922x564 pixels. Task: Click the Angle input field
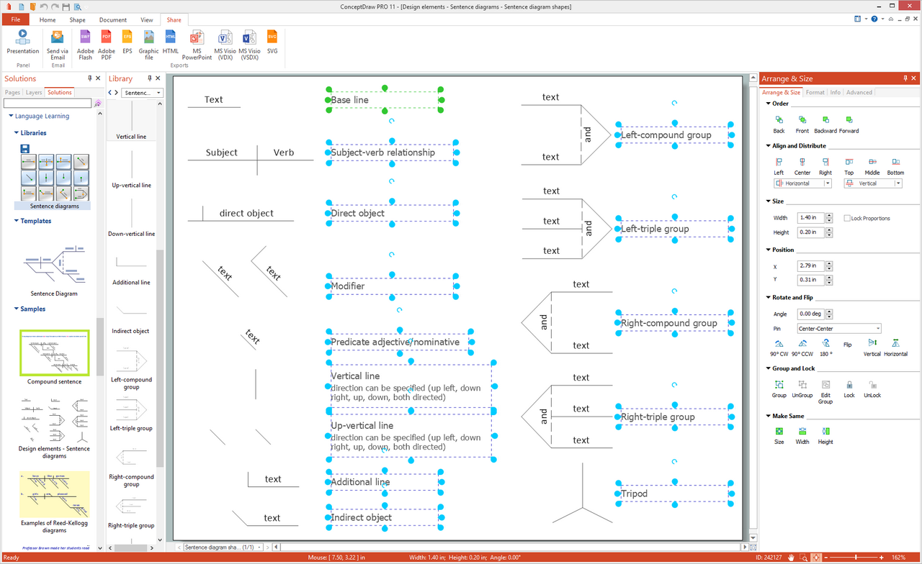tap(810, 314)
